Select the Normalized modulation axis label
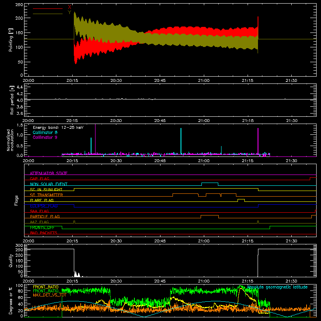The image size is (321, 321). click(10, 140)
